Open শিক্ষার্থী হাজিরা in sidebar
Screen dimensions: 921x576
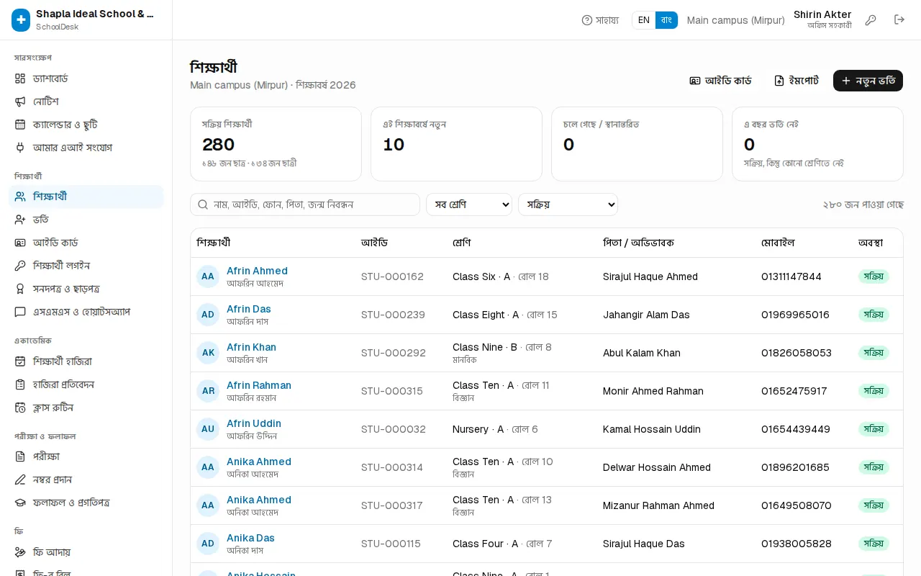[x=86, y=361]
